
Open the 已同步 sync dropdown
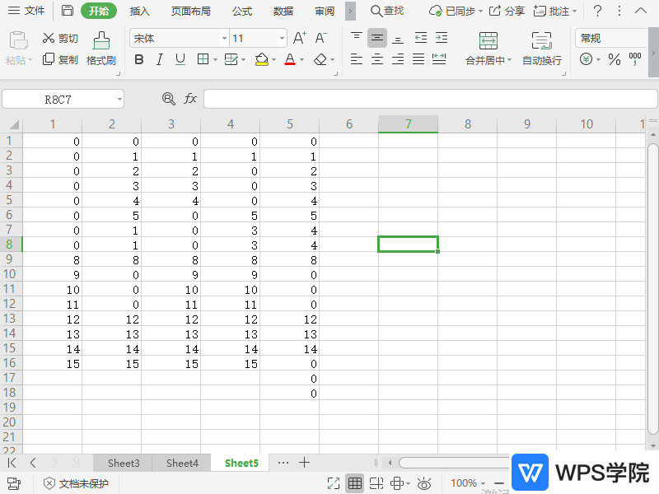456,11
